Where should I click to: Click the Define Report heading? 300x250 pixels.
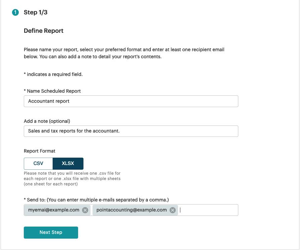click(44, 31)
